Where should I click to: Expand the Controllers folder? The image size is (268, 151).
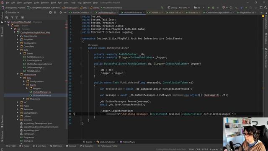tap(18, 47)
